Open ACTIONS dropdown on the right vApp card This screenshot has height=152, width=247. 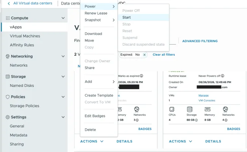click(180, 141)
